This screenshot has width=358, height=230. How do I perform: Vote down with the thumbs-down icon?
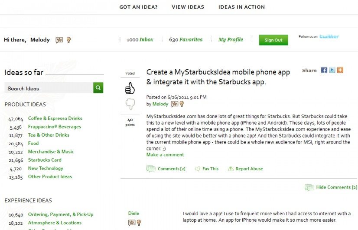coord(130,104)
